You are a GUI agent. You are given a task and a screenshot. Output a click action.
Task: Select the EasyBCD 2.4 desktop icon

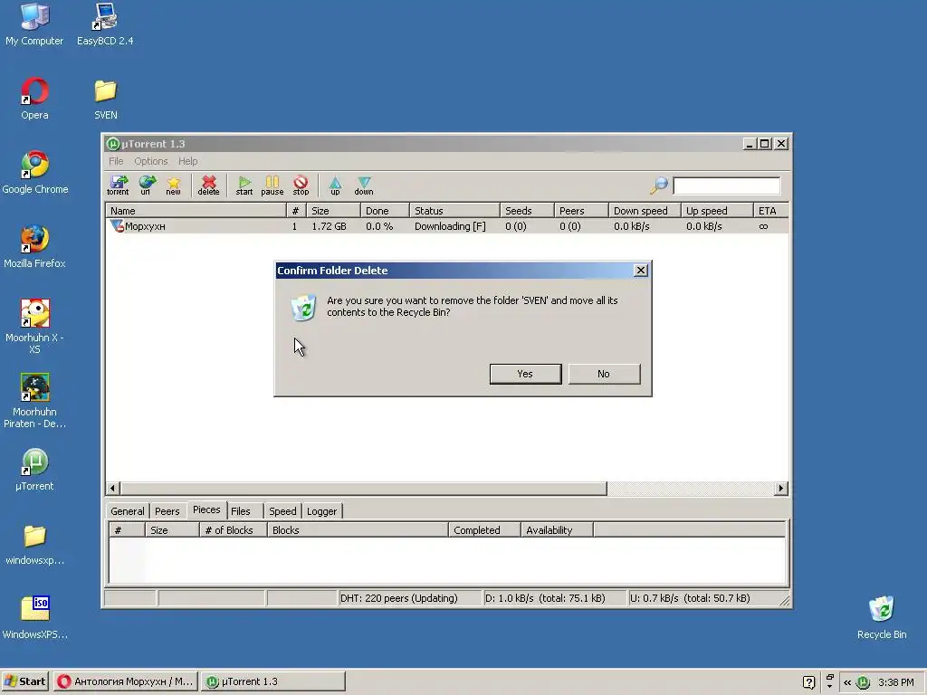105,24
